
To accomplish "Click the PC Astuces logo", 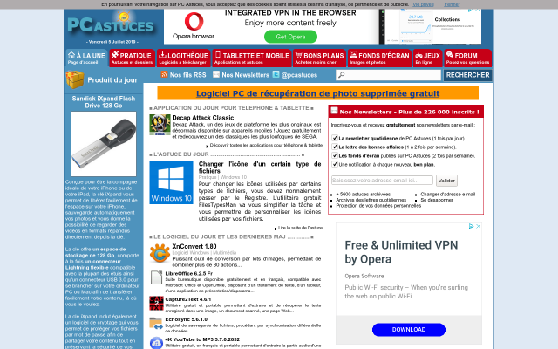I will coord(111,24).
